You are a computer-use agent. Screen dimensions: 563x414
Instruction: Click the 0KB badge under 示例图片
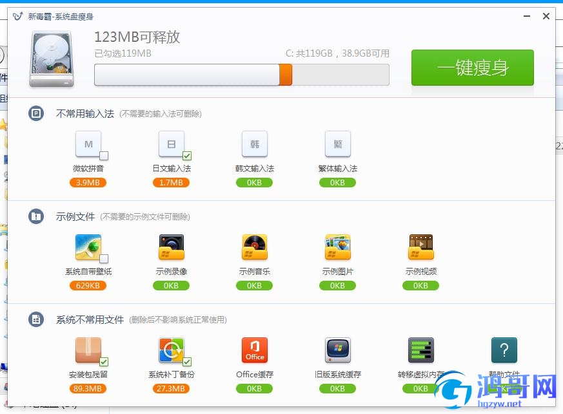click(x=337, y=286)
